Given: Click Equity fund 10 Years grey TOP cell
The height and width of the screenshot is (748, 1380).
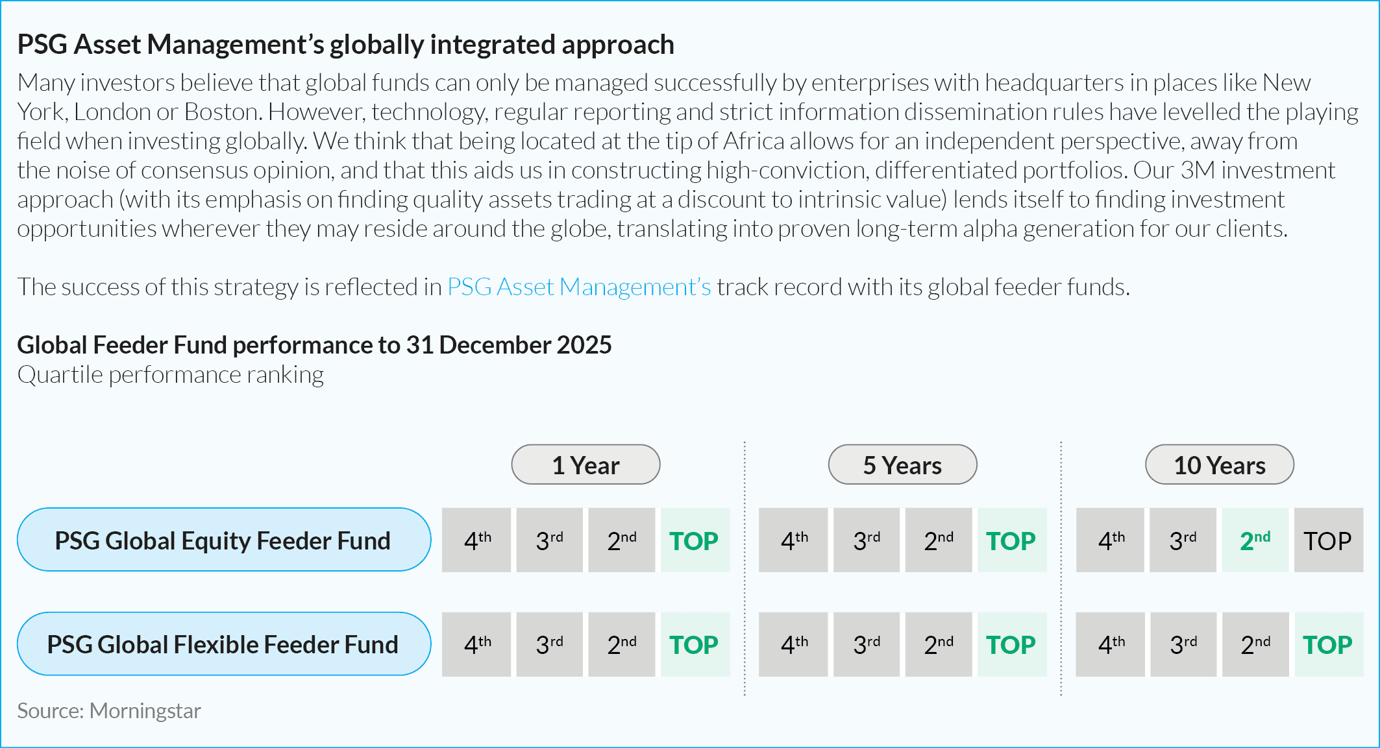Looking at the screenshot, I should [x=1329, y=540].
